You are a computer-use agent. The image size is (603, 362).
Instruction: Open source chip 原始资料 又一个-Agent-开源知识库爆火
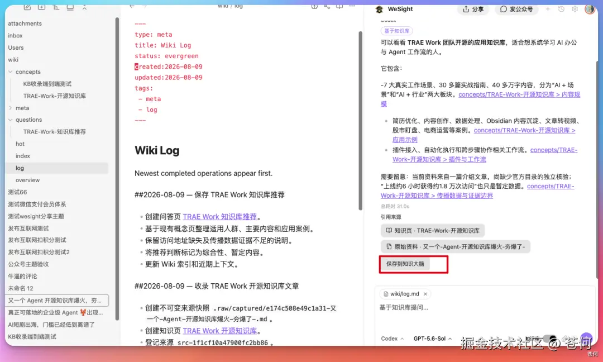(456, 246)
